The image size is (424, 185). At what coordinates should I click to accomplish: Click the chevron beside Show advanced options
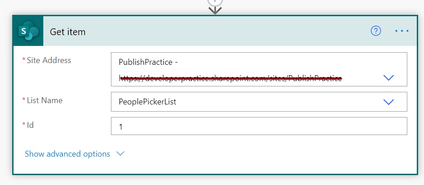(120, 153)
